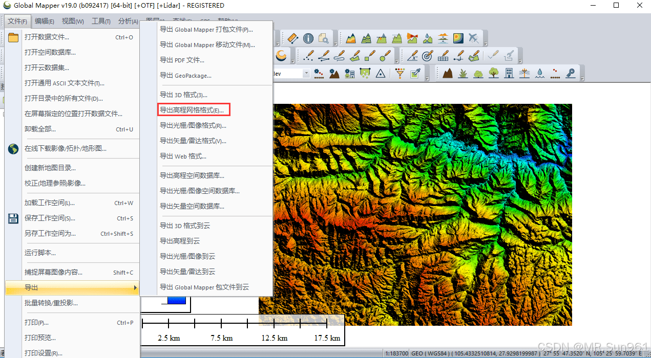Click the powerline pole classification icon
Viewport: 651px width, 358px height.
tap(524, 73)
